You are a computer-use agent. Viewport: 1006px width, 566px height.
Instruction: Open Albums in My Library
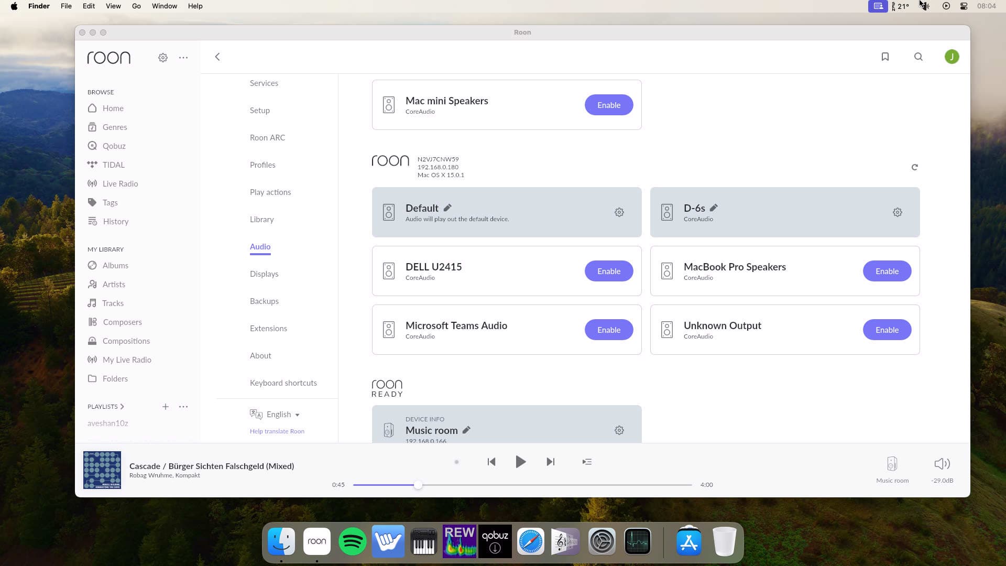(108, 266)
